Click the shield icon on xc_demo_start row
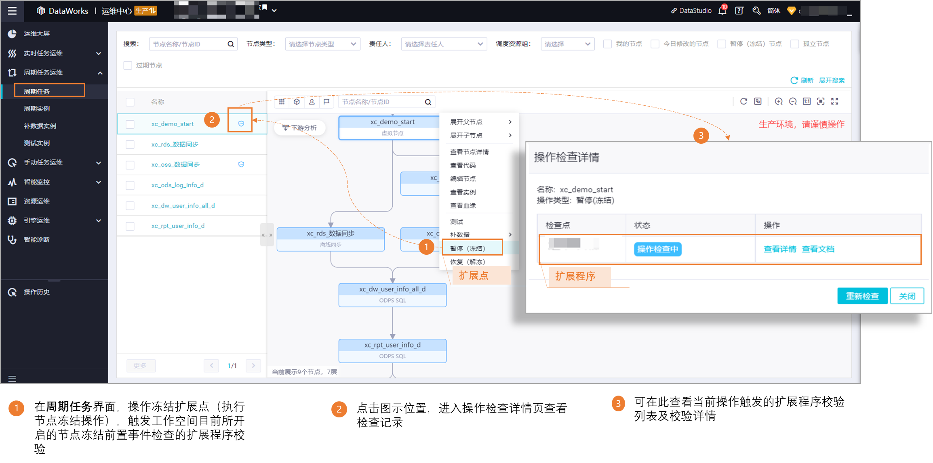 pyautogui.click(x=241, y=124)
